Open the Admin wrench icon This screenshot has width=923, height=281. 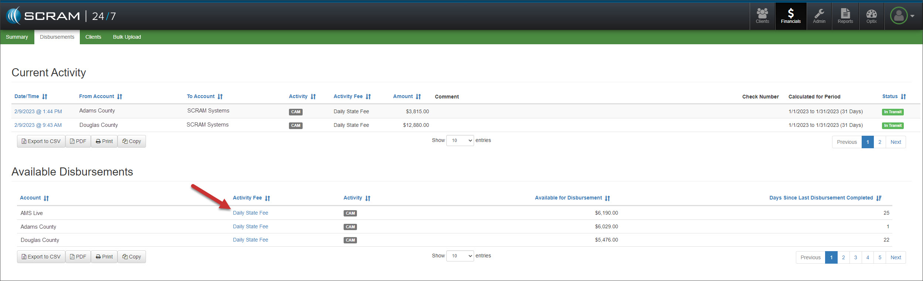(819, 16)
